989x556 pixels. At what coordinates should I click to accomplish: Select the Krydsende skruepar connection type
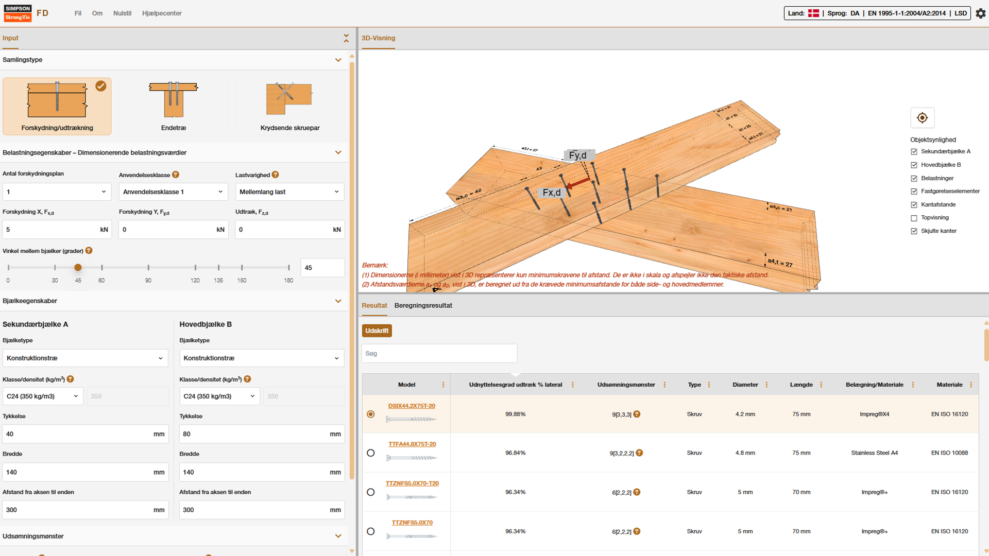290,106
